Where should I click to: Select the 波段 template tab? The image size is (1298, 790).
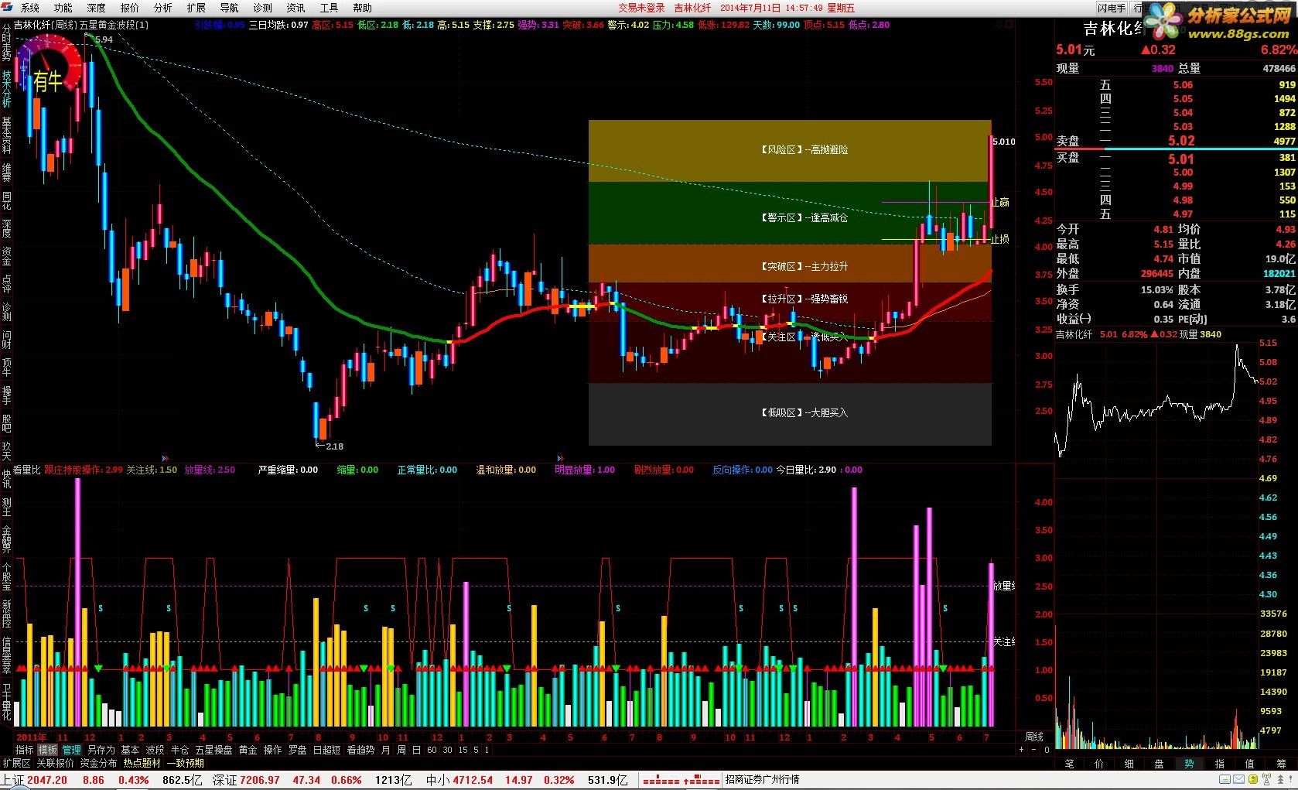(155, 750)
